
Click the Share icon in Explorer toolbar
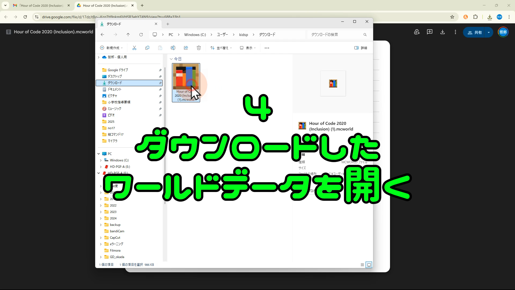pyautogui.click(x=186, y=48)
